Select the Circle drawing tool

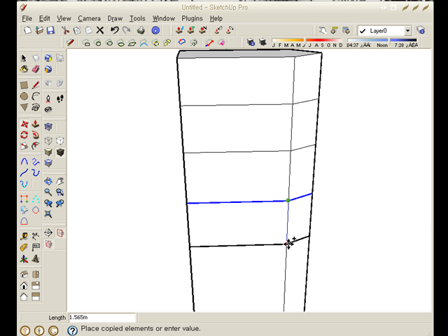point(24,97)
